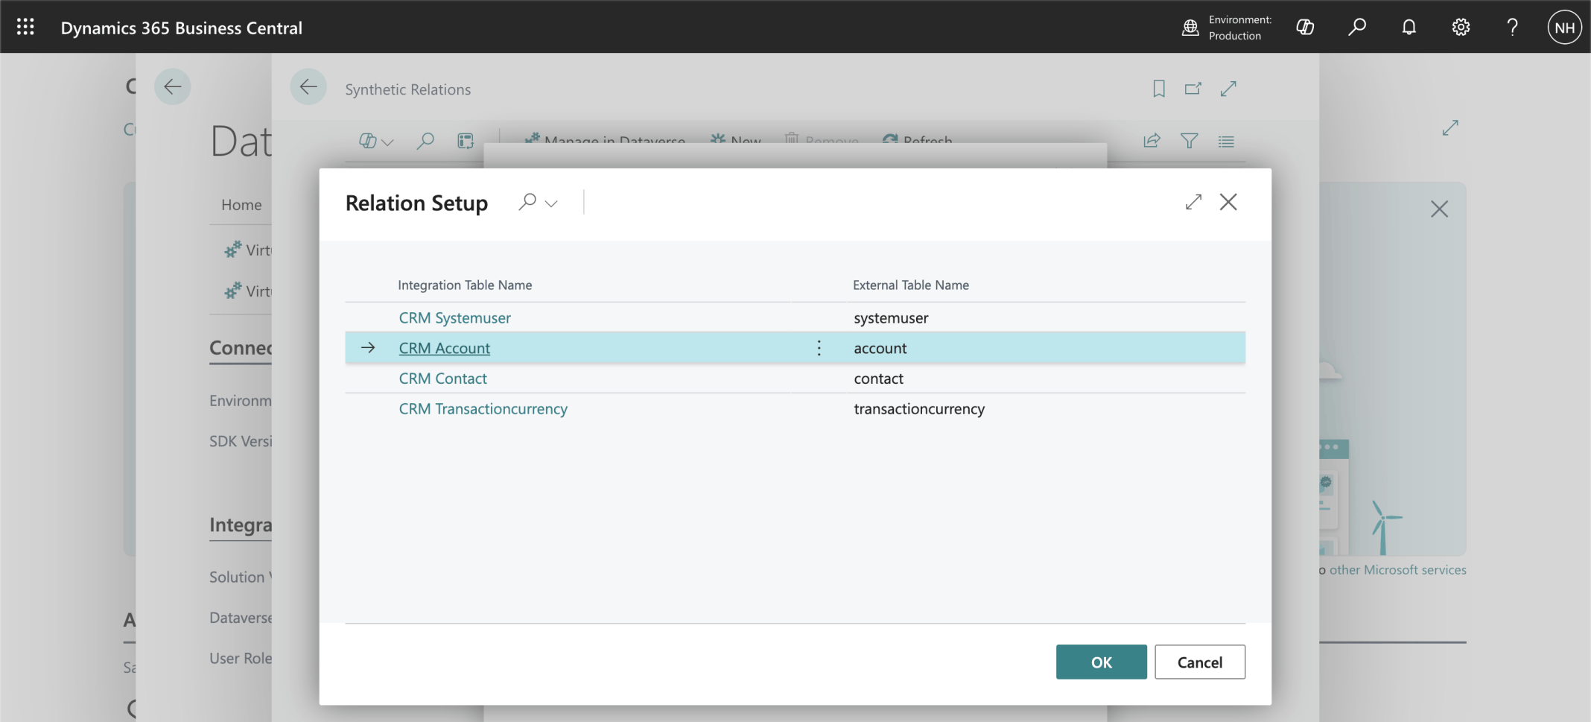This screenshot has height=722, width=1591.
Task: Select the CRM Transactioncurrency integration table
Action: pos(483,409)
